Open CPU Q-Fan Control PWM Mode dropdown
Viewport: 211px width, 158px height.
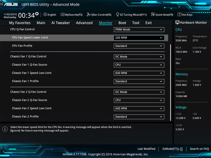click(x=139, y=30)
